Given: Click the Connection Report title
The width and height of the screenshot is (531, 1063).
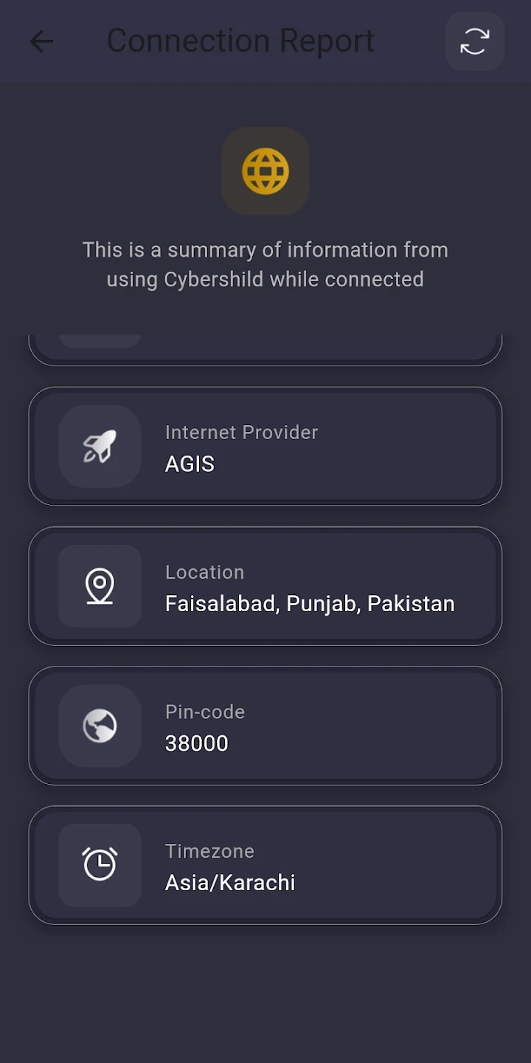Looking at the screenshot, I should 240,41.
